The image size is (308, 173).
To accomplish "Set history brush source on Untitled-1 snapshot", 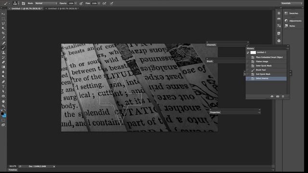I will point(248,52).
